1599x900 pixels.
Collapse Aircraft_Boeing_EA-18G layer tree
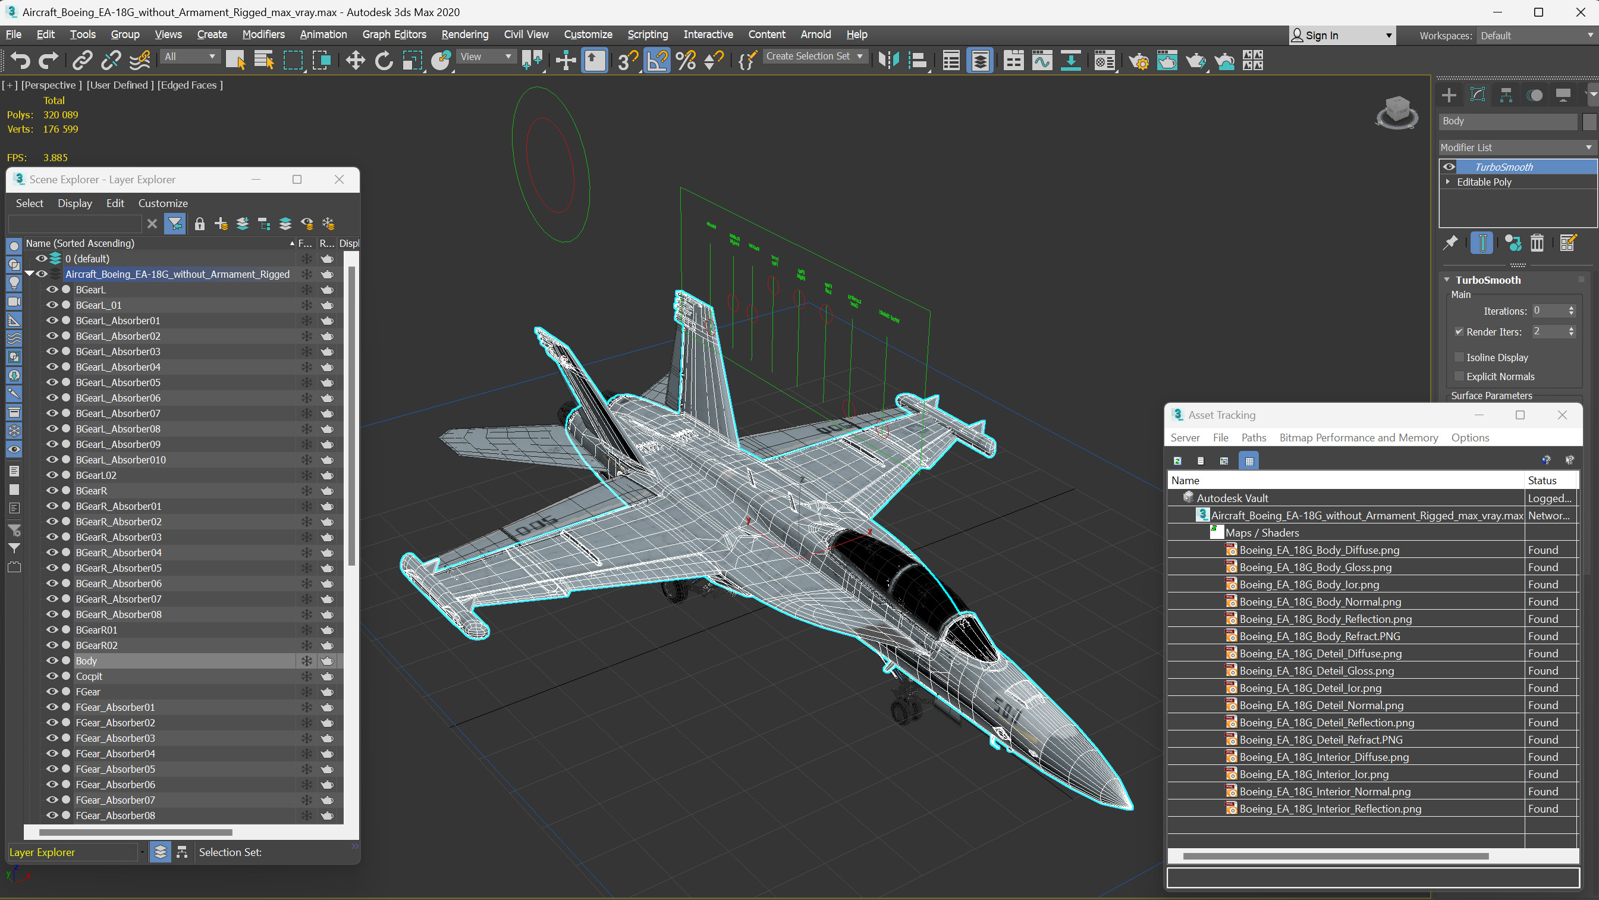[29, 273]
